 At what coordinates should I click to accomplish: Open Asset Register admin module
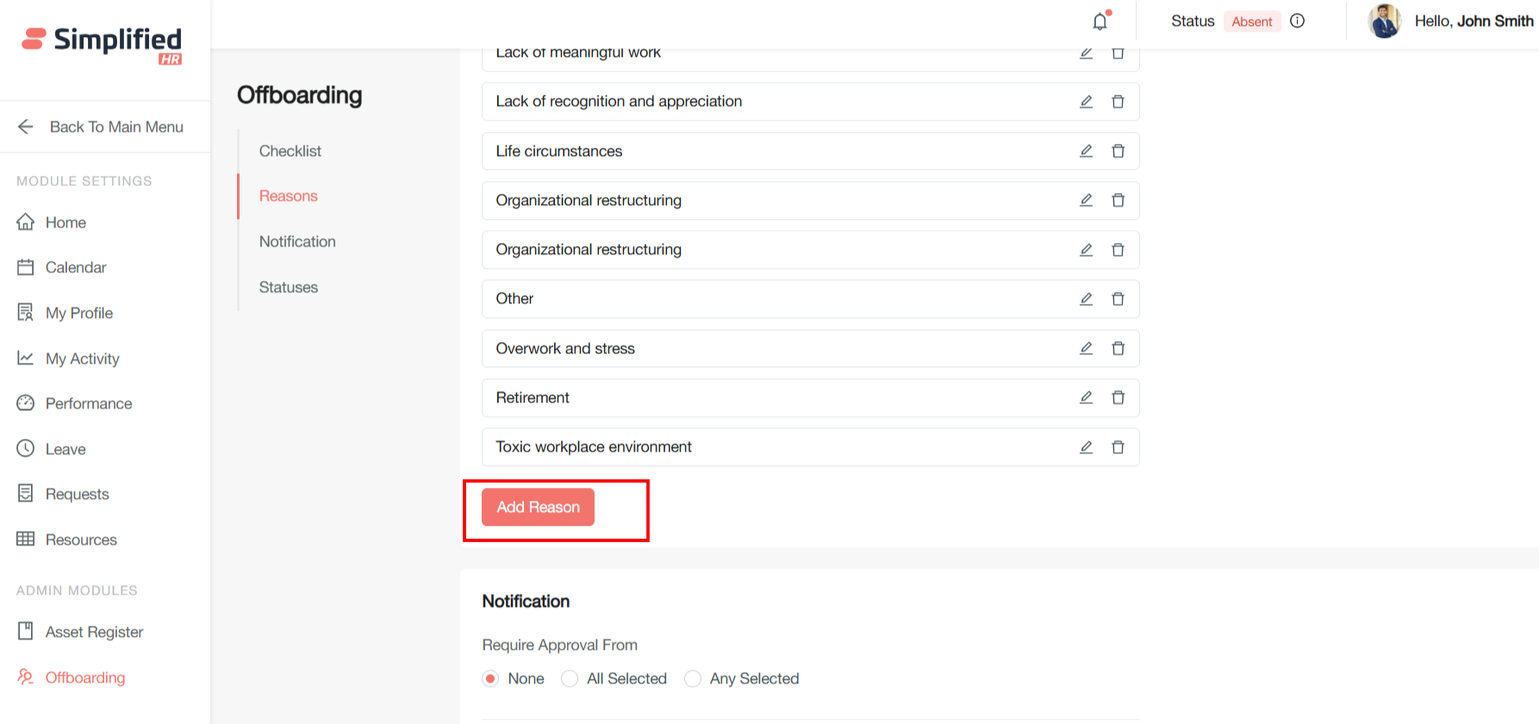click(94, 632)
